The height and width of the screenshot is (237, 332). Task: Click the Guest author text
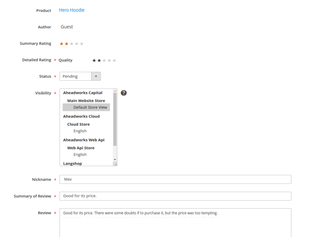[67, 27]
